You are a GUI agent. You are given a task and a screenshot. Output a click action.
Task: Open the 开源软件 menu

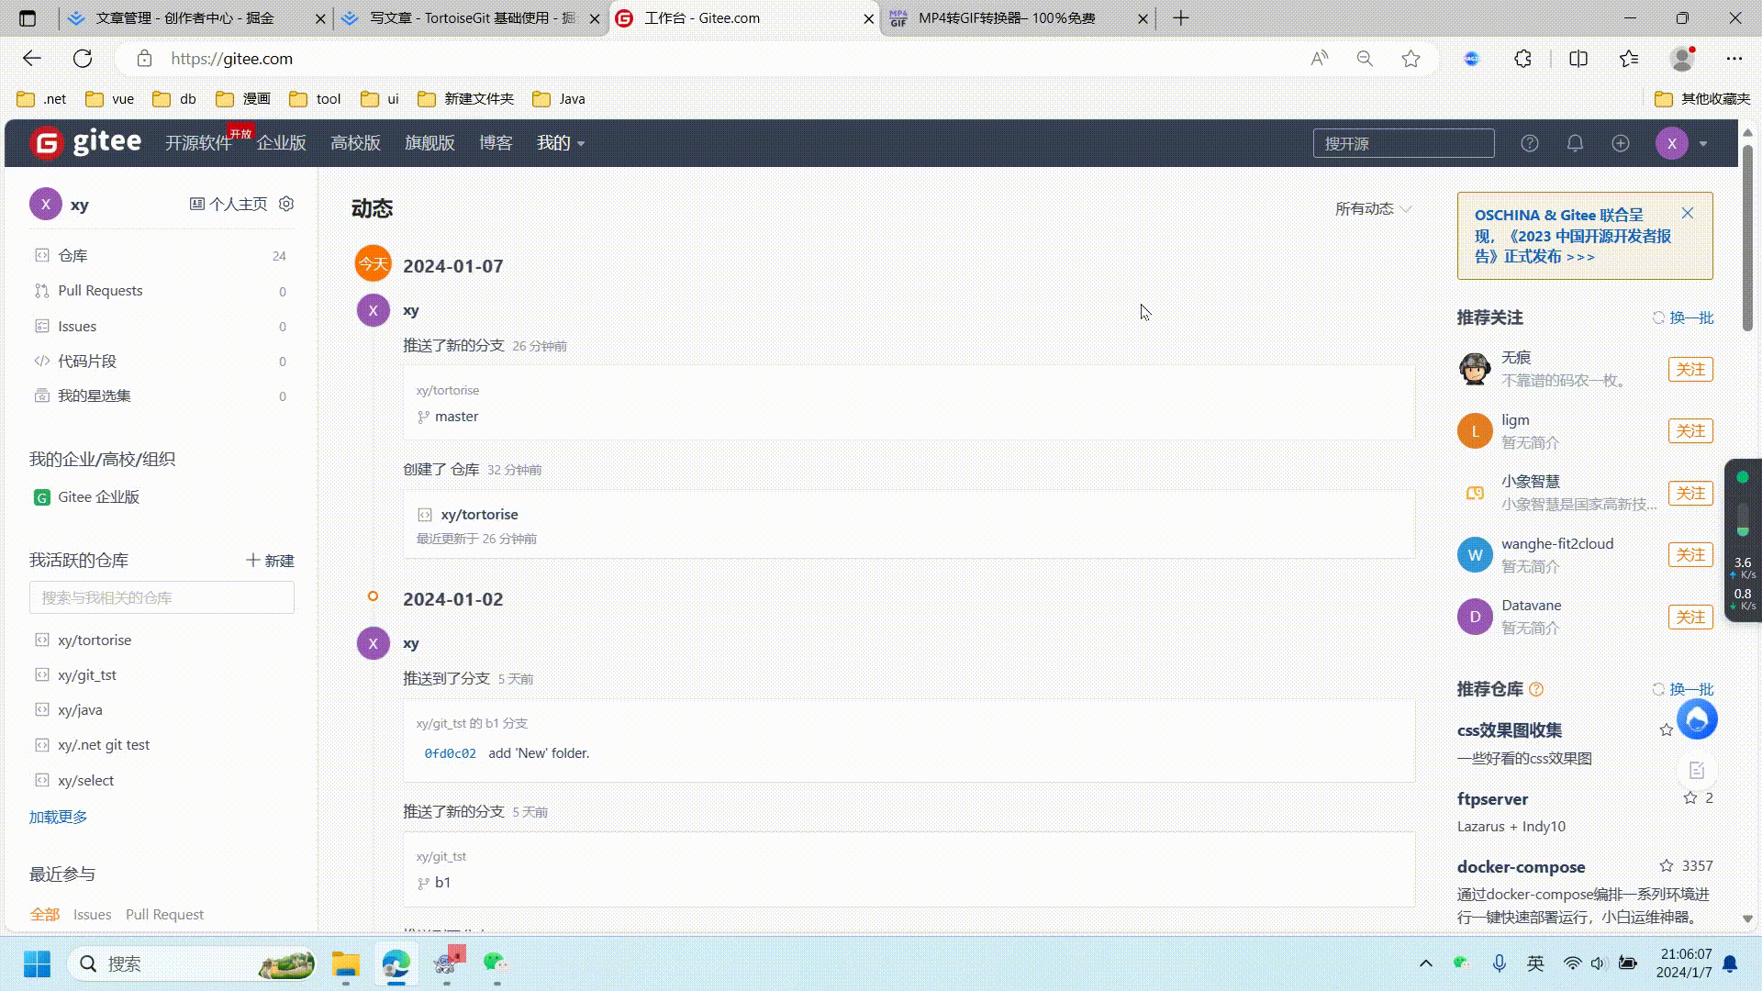[198, 143]
